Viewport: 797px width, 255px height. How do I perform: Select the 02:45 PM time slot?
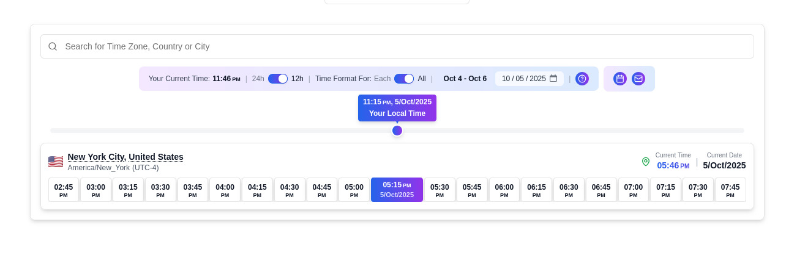pyautogui.click(x=64, y=190)
